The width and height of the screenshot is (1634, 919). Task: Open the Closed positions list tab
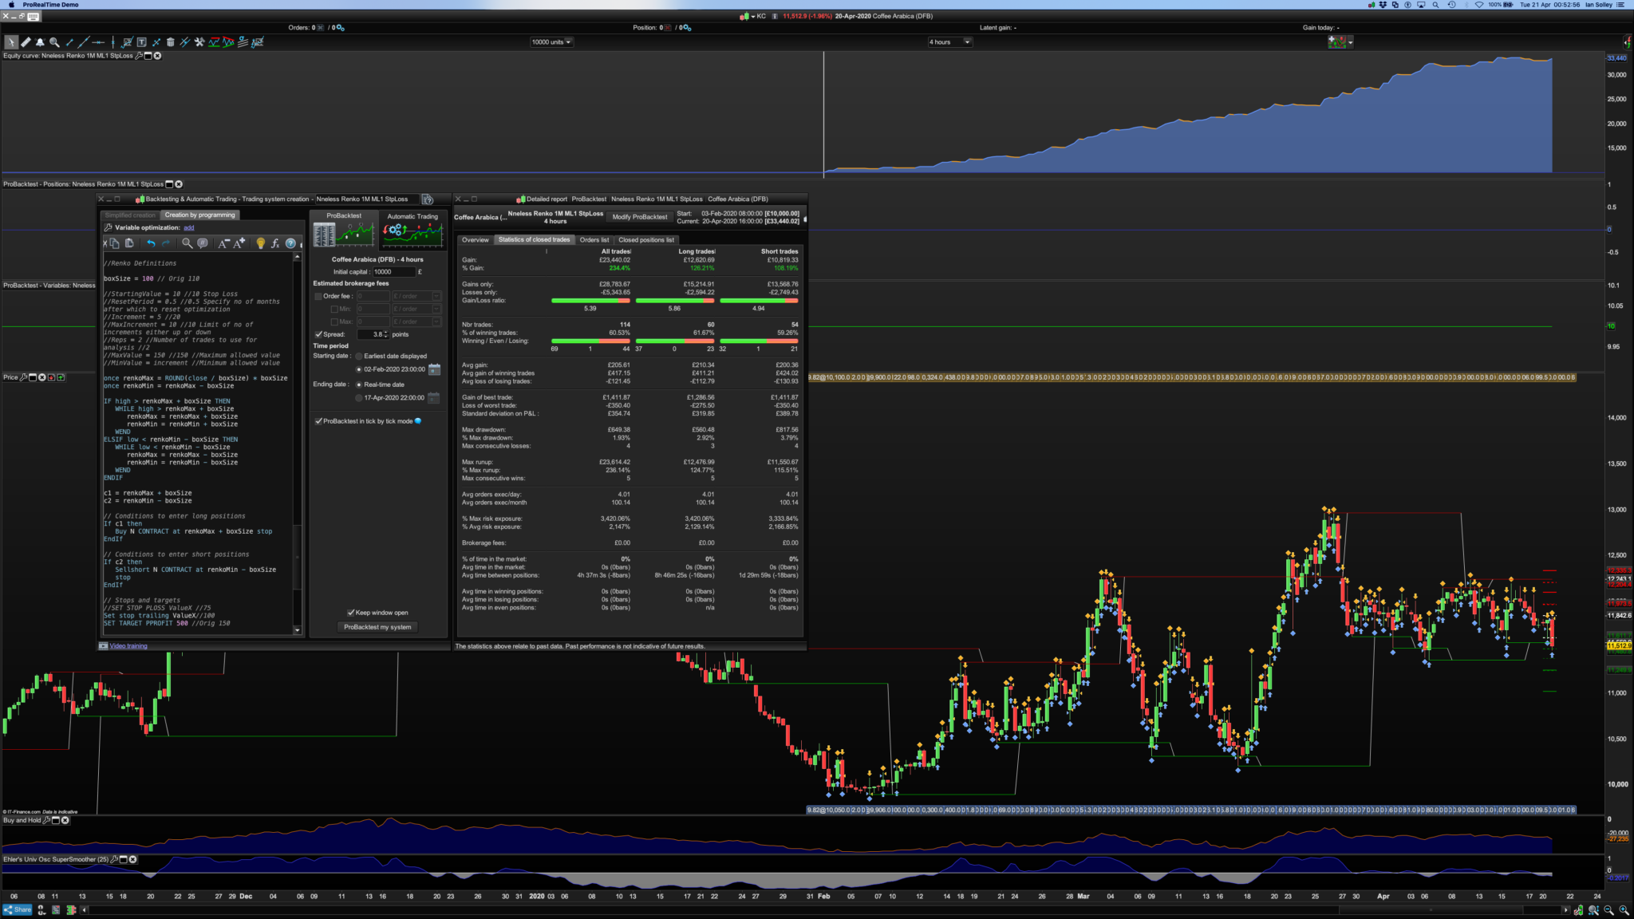pos(645,240)
